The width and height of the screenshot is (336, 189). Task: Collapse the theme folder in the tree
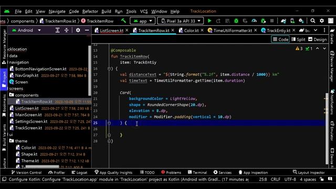(12, 141)
